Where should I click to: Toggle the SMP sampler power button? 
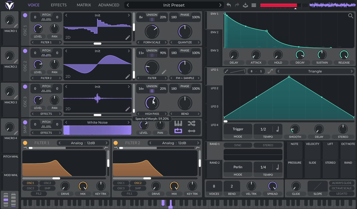pos(25,122)
